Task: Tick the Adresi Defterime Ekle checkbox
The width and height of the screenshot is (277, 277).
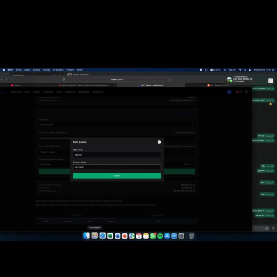Action: tap(173, 132)
